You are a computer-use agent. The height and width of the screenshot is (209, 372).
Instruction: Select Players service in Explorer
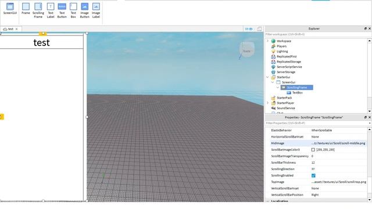(x=281, y=46)
